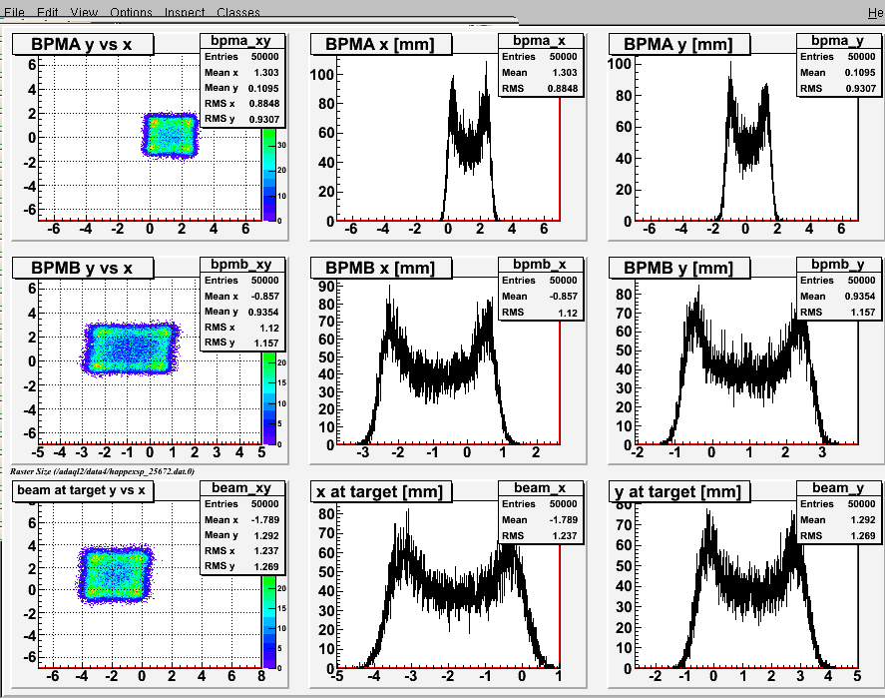
Task: Click RMS y value 0.9307 in bpma_xy
Action: pos(264,119)
